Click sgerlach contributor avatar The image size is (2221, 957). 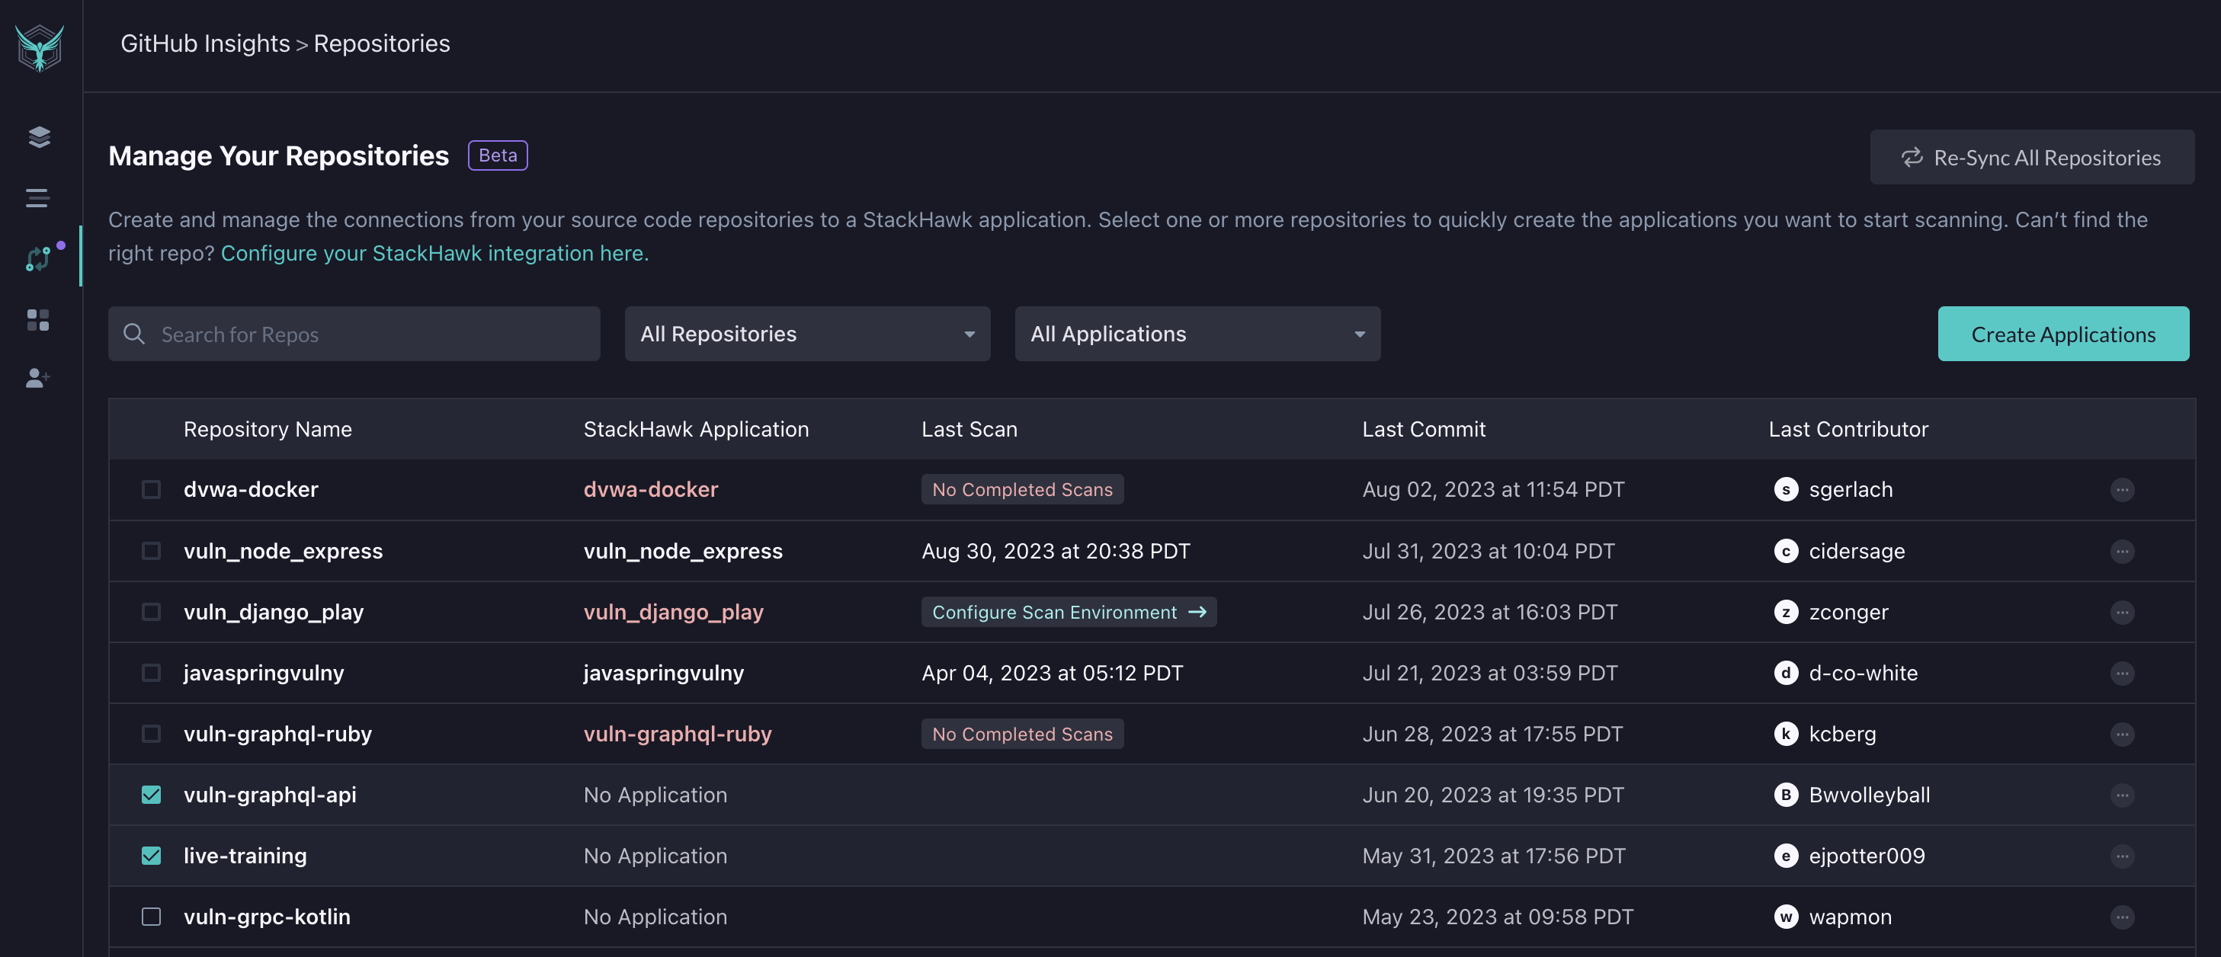pos(1786,489)
